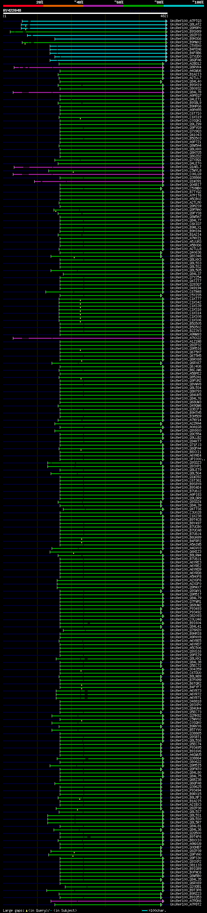
Task: Select label UniRef100_A4GWU6
Action: point(186,71)
